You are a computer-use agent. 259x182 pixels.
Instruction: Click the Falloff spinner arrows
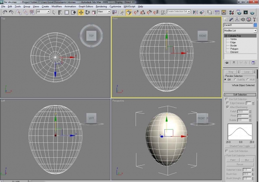pyautogui.click(x=250, y=112)
